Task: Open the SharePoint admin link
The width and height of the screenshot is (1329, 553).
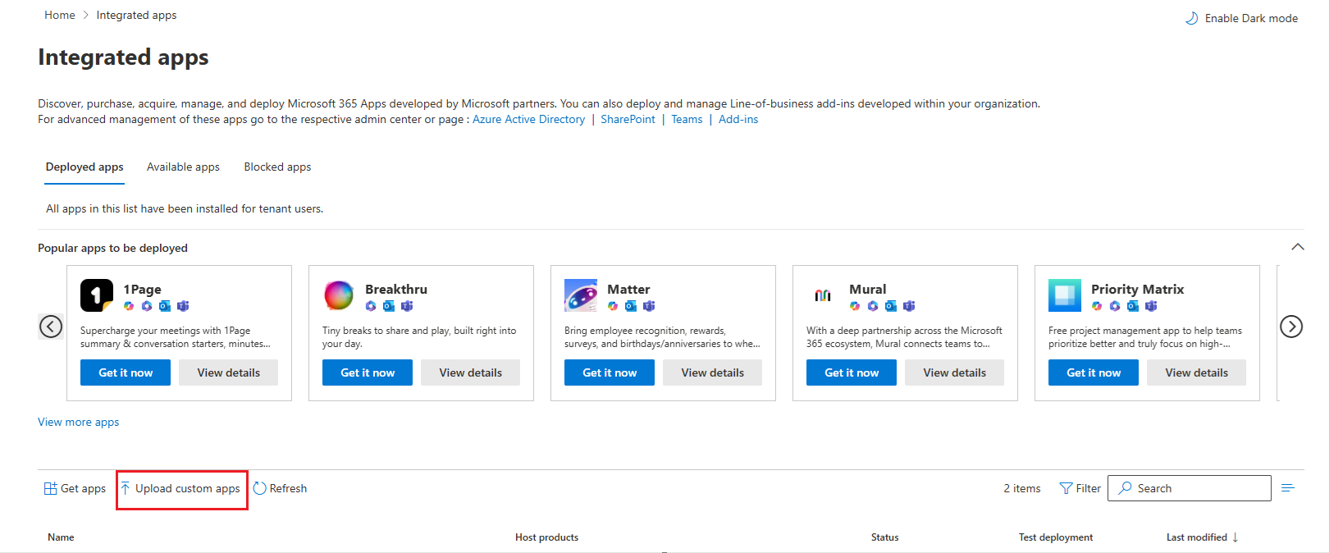Action: (628, 119)
